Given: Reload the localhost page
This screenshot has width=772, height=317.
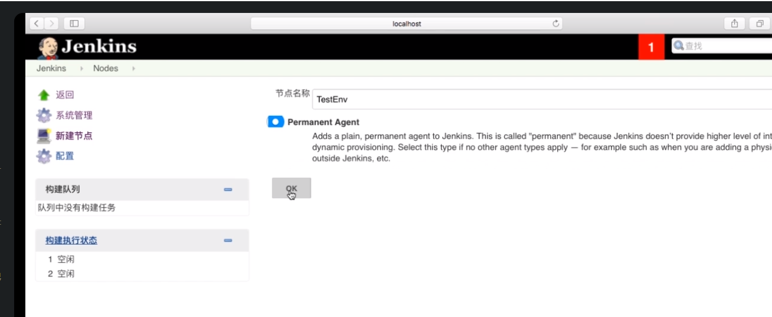Looking at the screenshot, I should (555, 24).
